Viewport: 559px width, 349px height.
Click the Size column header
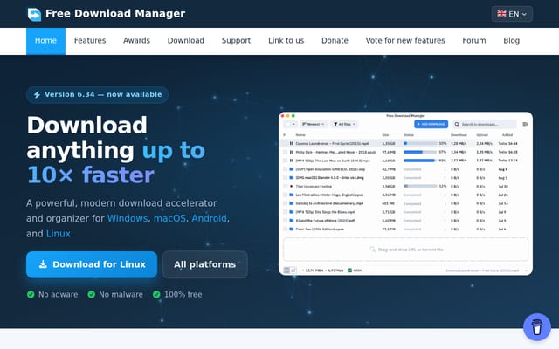385,135
